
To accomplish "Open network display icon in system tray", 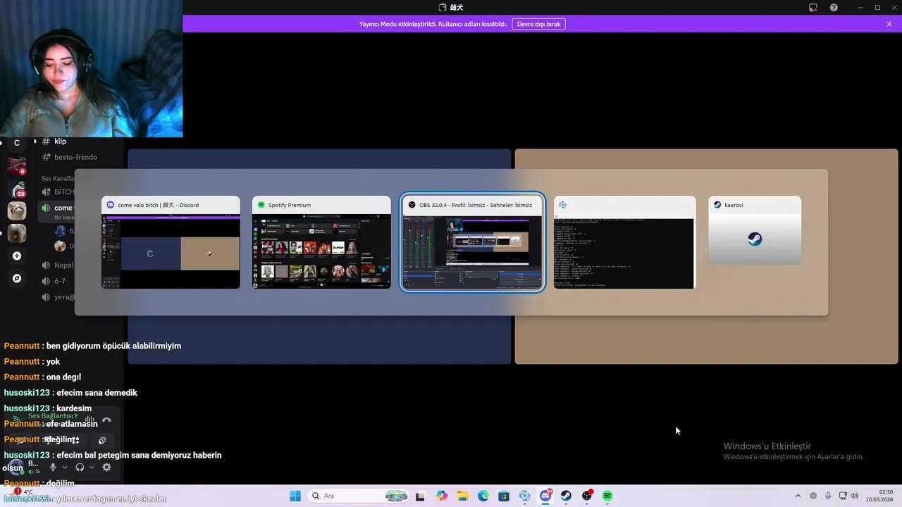I will (843, 496).
